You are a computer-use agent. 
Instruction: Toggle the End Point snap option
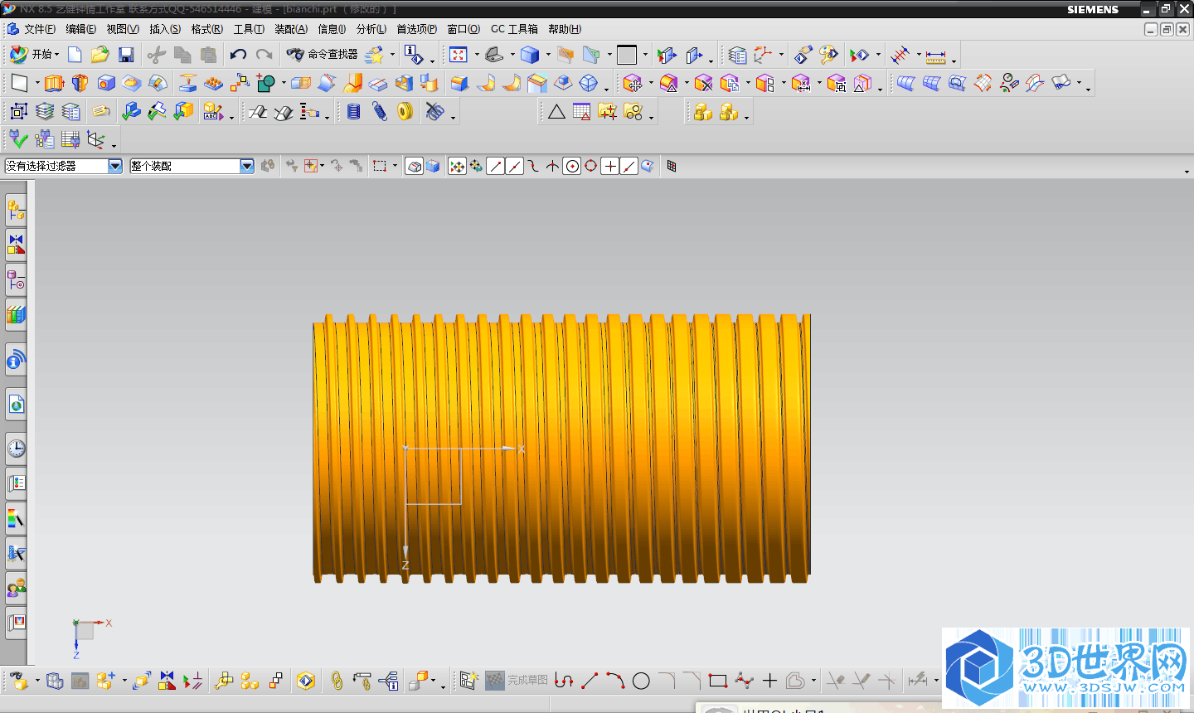click(495, 166)
